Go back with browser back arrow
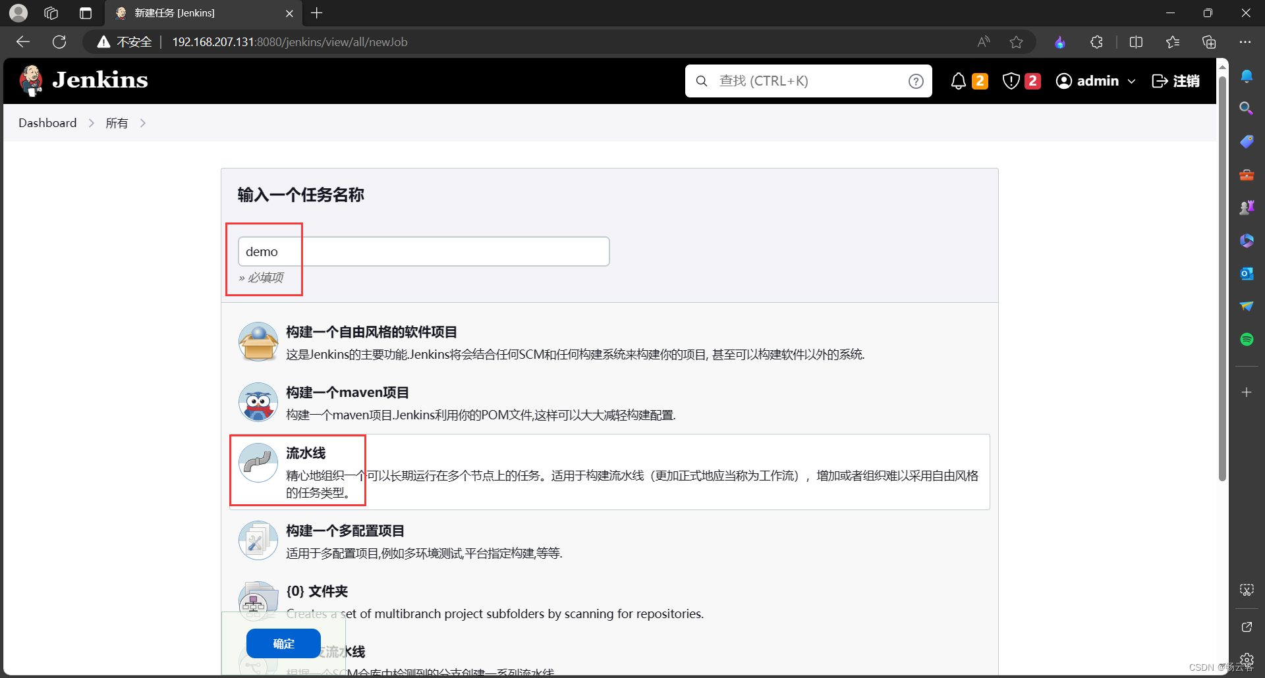1265x678 pixels. pyautogui.click(x=23, y=42)
